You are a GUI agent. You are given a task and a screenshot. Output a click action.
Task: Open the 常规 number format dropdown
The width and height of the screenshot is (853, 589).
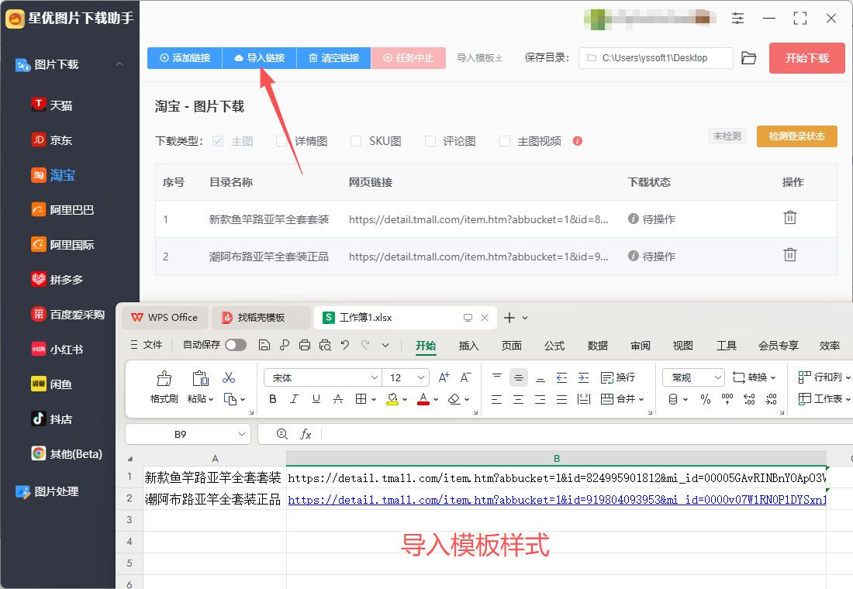(718, 377)
